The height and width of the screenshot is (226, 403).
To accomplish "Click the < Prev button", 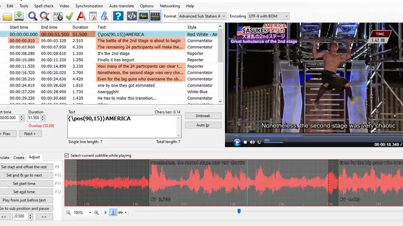I will [7, 134].
